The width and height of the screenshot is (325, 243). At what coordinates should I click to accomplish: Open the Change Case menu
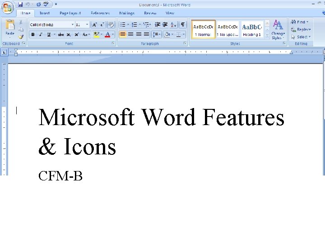click(86, 35)
